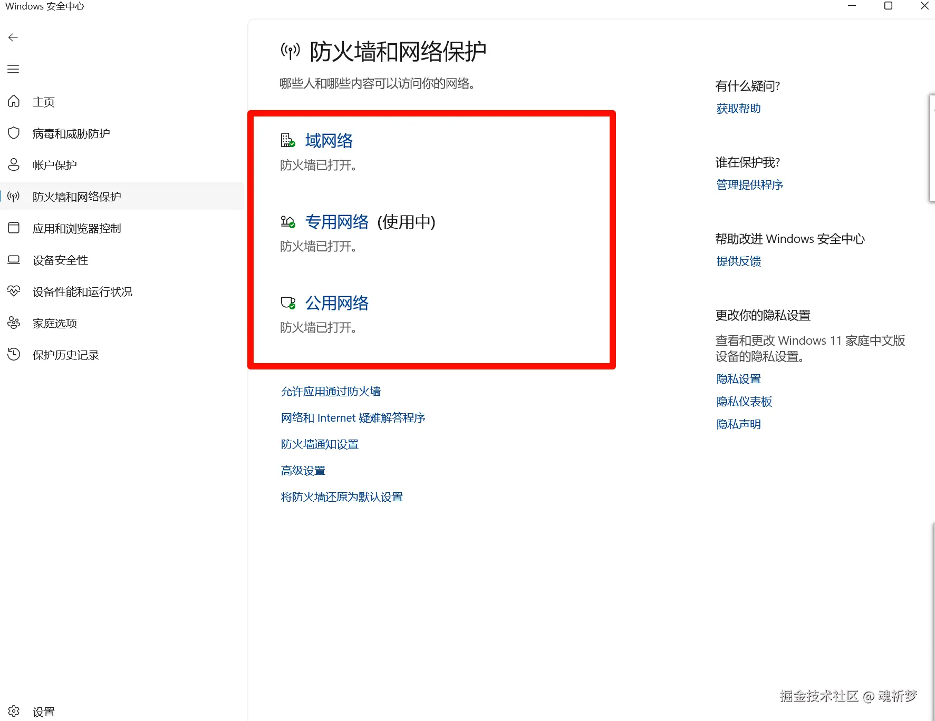Click the person icon for 帐户保护
This screenshot has height=721, width=935.
click(14, 164)
